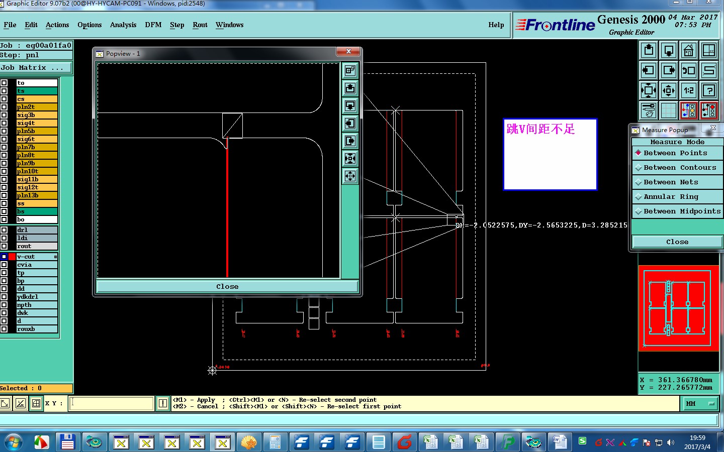Image resolution: width=724 pixels, height=452 pixels.
Task: Click Popview zoom in icon
Action: pyautogui.click(x=350, y=159)
